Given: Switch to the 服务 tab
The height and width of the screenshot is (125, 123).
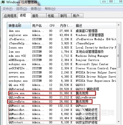Looking at the screenshot, I should click(x=39, y=16).
